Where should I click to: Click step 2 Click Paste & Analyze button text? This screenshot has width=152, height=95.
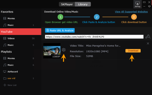(x=99, y=22)
